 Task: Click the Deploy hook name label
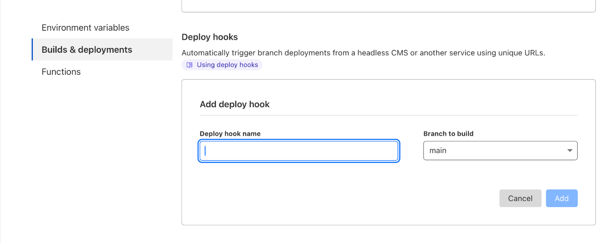coord(230,134)
